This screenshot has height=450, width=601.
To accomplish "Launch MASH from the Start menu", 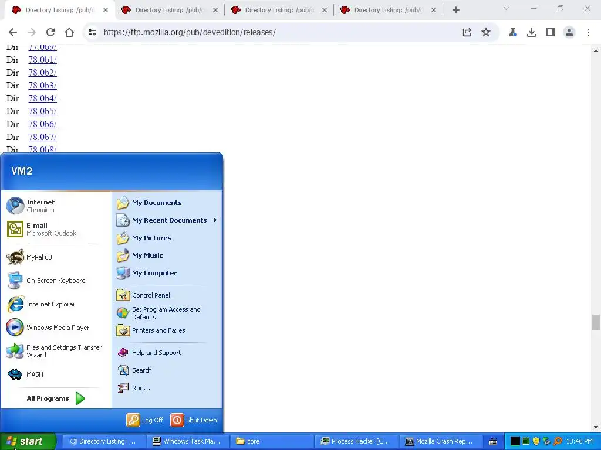I will (x=56, y=374).
